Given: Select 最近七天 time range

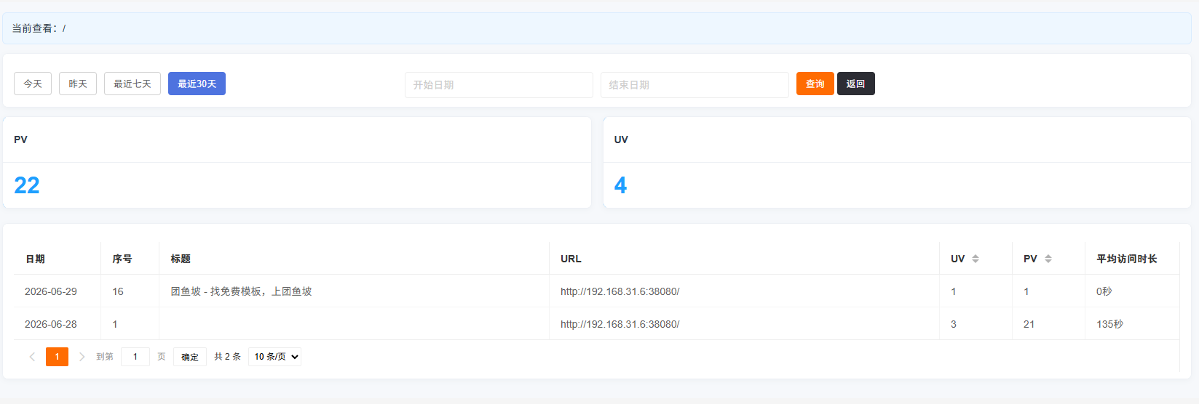Looking at the screenshot, I should click(132, 84).
